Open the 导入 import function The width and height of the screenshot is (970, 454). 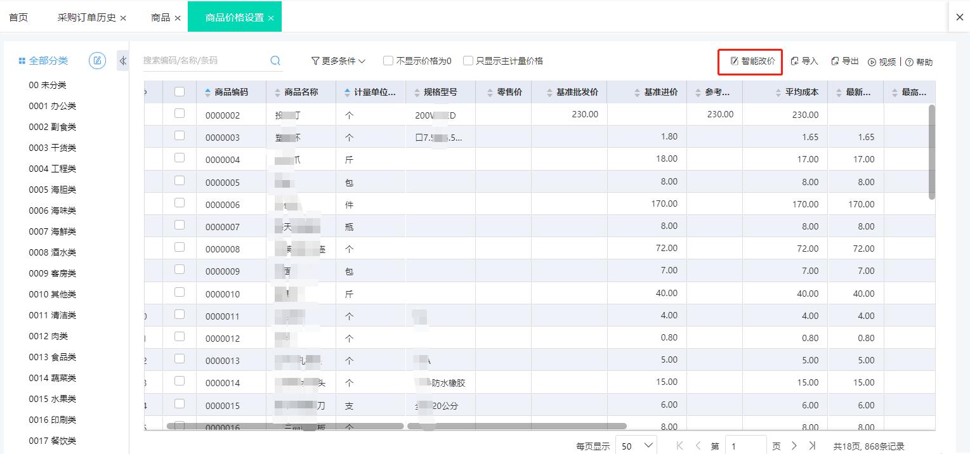point(804,62)
